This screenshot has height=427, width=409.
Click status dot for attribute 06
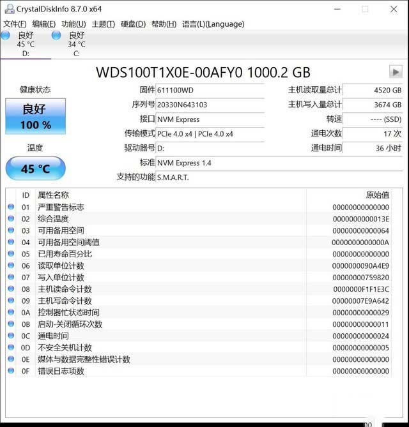coord(11,266)
